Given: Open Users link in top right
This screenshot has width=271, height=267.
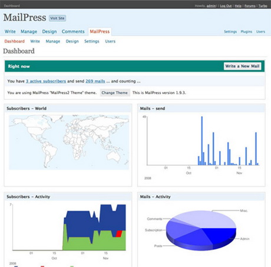Looking at the screenshot, I should click(260, 32).
